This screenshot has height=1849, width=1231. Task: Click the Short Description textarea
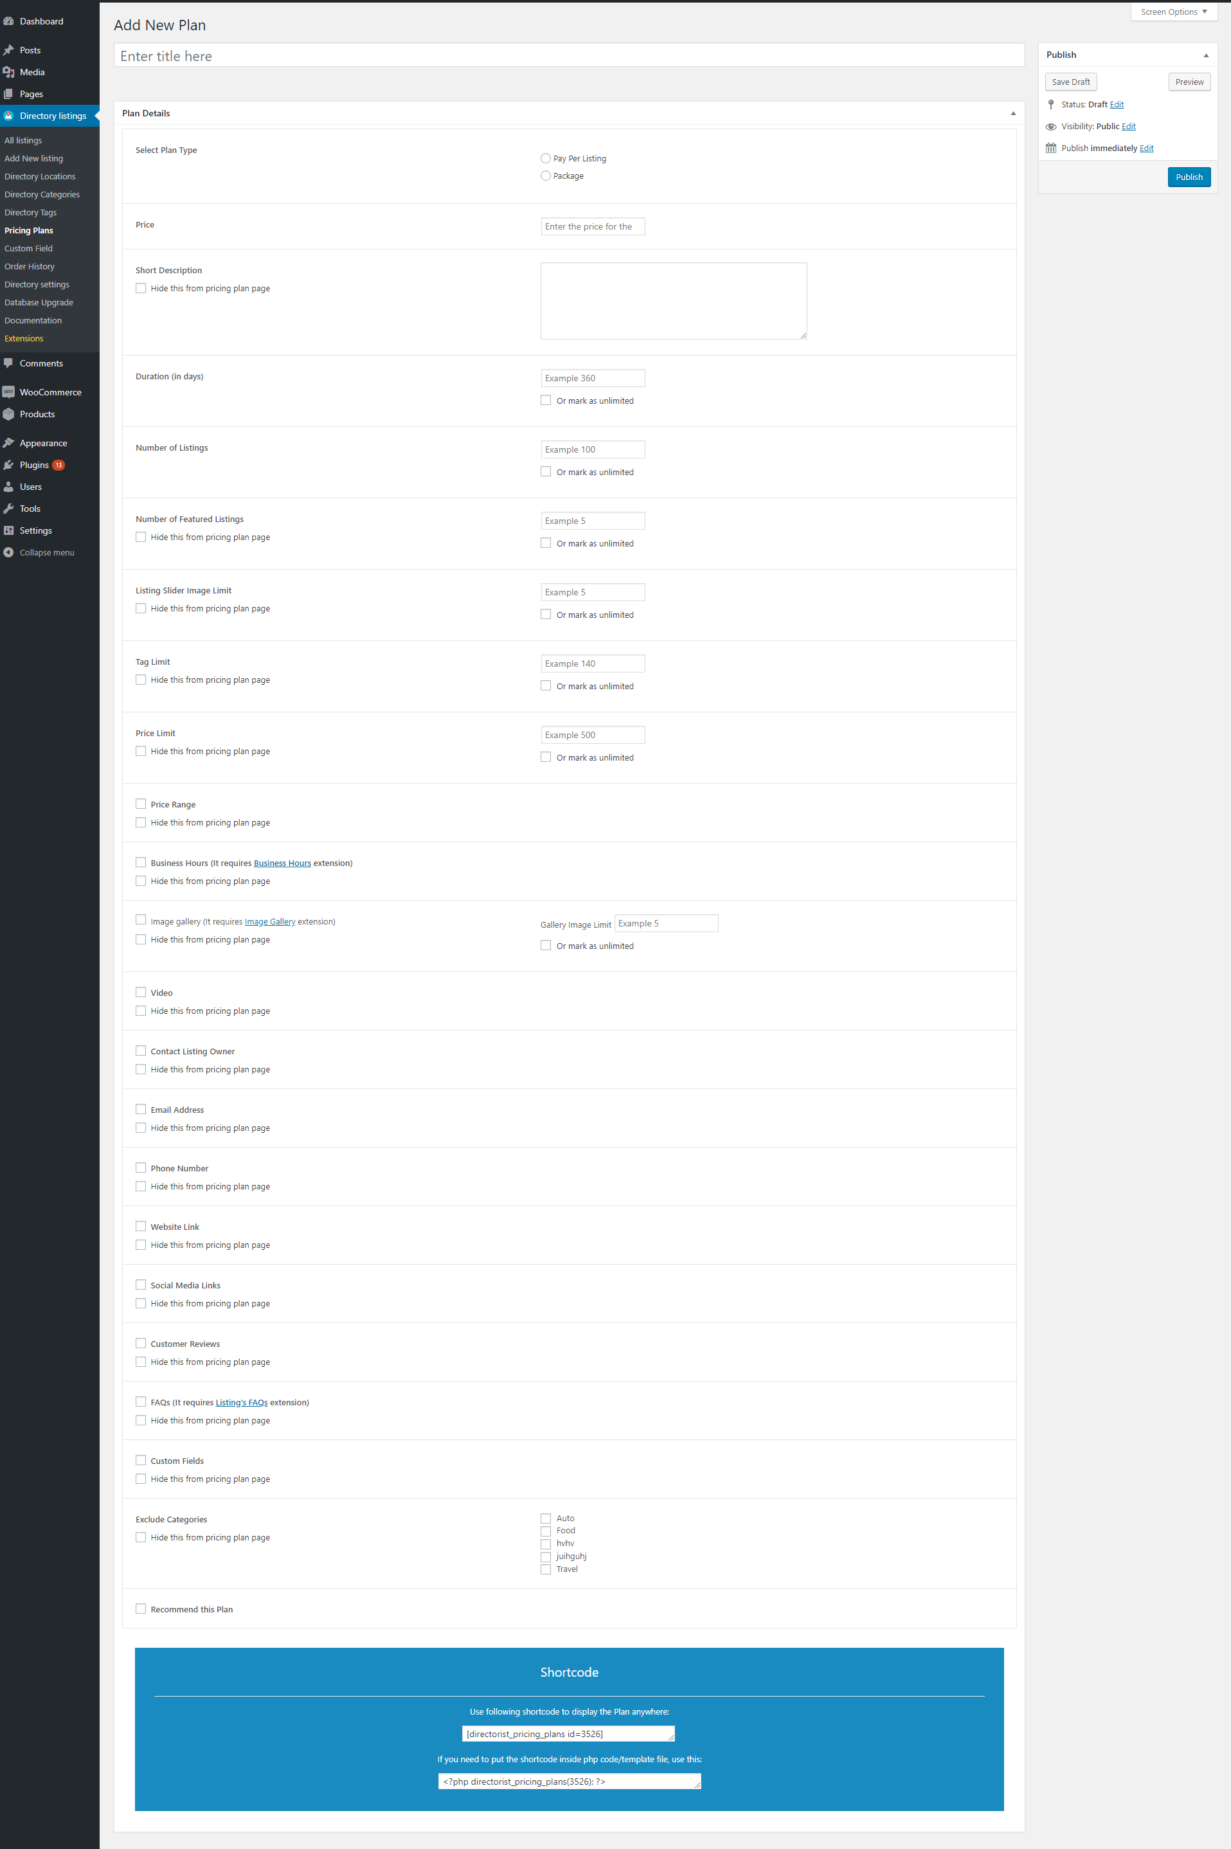[x=674, y=301]
